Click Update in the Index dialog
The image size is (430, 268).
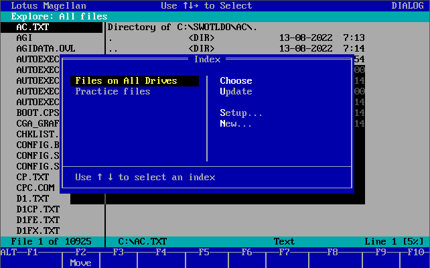point(236,92)
